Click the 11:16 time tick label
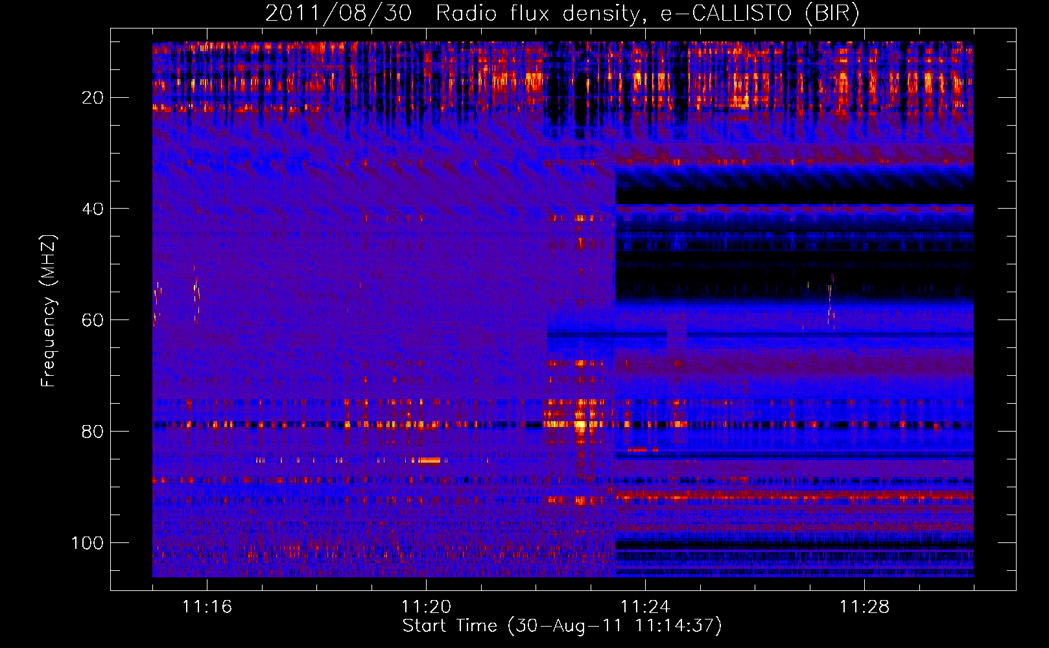The image size is (1049, 648). click(x=207, y=607)
